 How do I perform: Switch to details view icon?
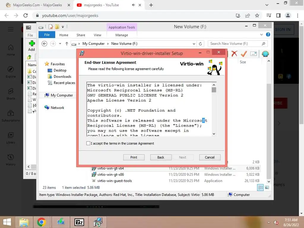[260, 187]
